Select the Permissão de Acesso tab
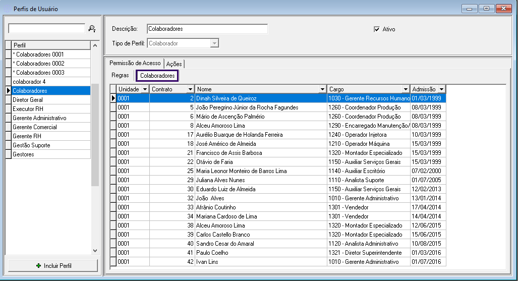 pyautogui.click(x=135, y=63)
